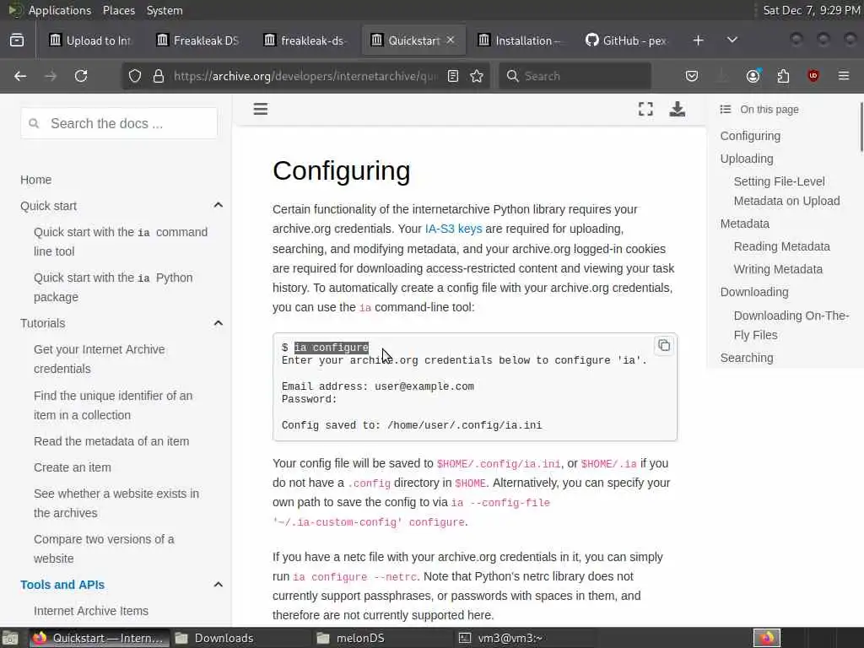Open the Applications menu
This screenshot has height=648, width=864.
(x=60, y=10)
